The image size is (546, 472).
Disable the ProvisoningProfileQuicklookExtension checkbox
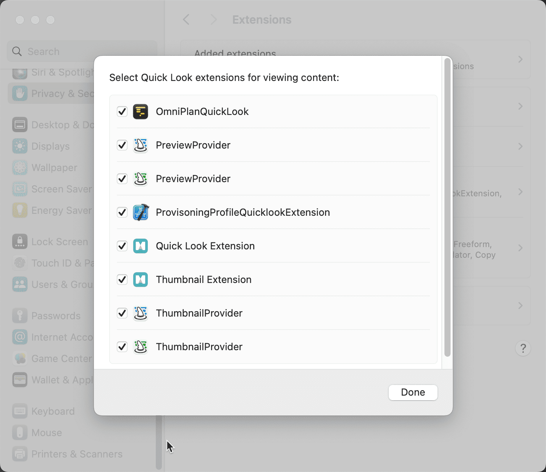pos(122,212)
